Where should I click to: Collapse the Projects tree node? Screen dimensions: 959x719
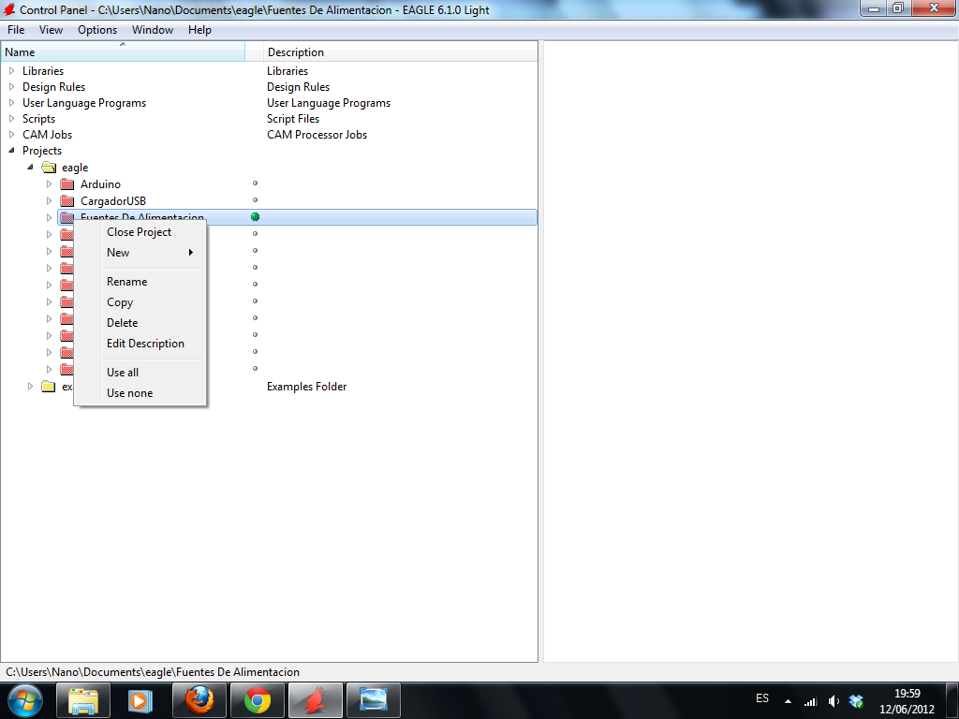(x=11, y=151)
